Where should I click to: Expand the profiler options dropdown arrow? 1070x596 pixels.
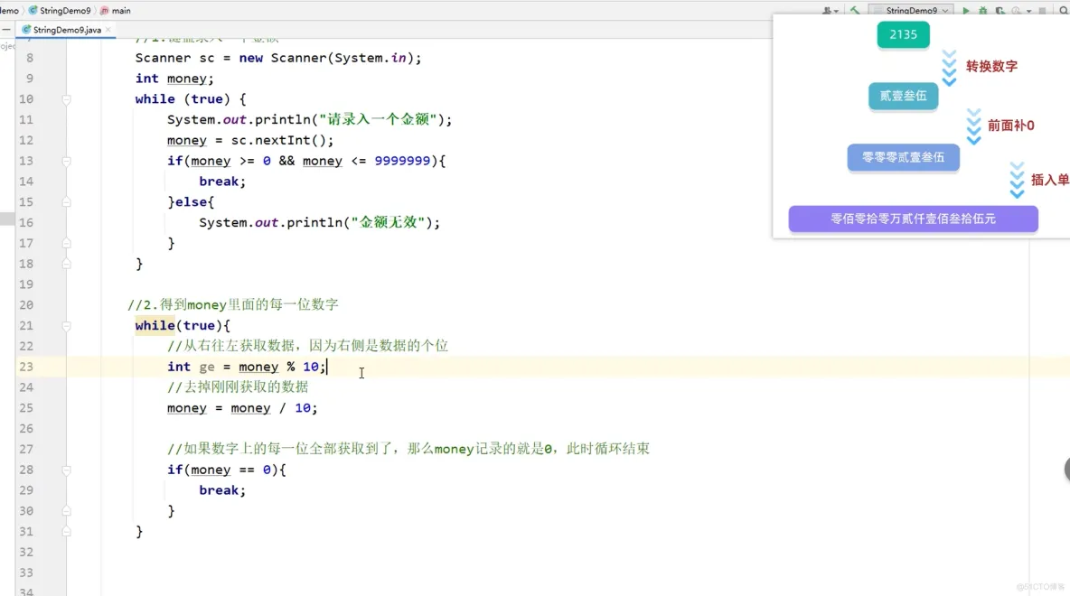point(1028,10)
